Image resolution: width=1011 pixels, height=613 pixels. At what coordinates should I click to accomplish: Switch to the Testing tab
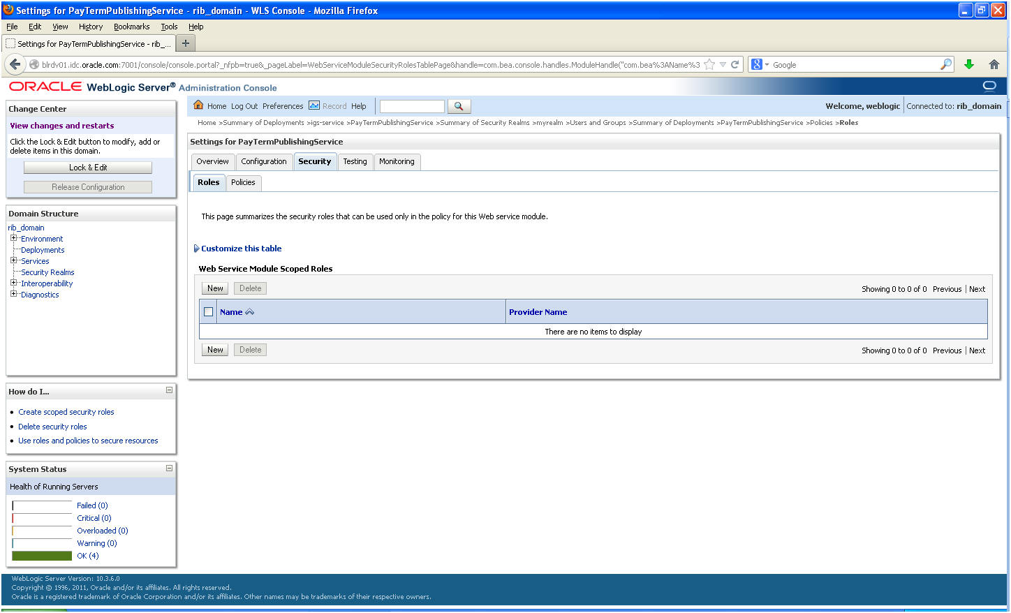(355, 161)
